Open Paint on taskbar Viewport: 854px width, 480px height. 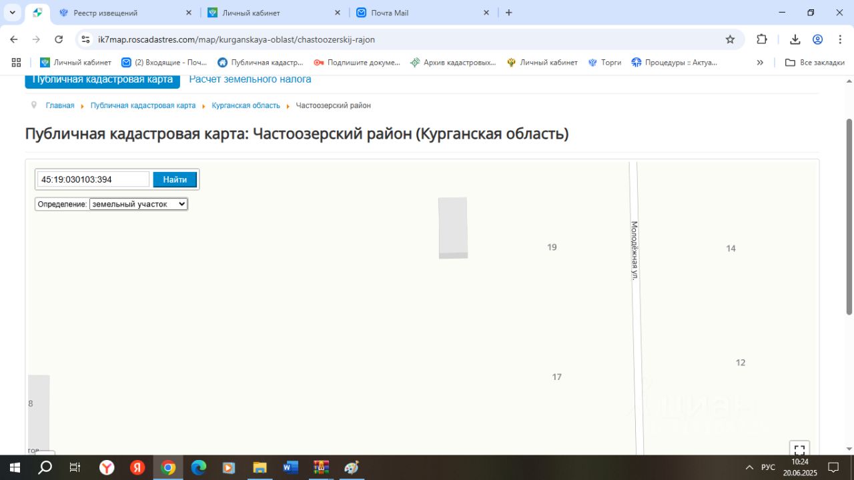pos(352,467)
